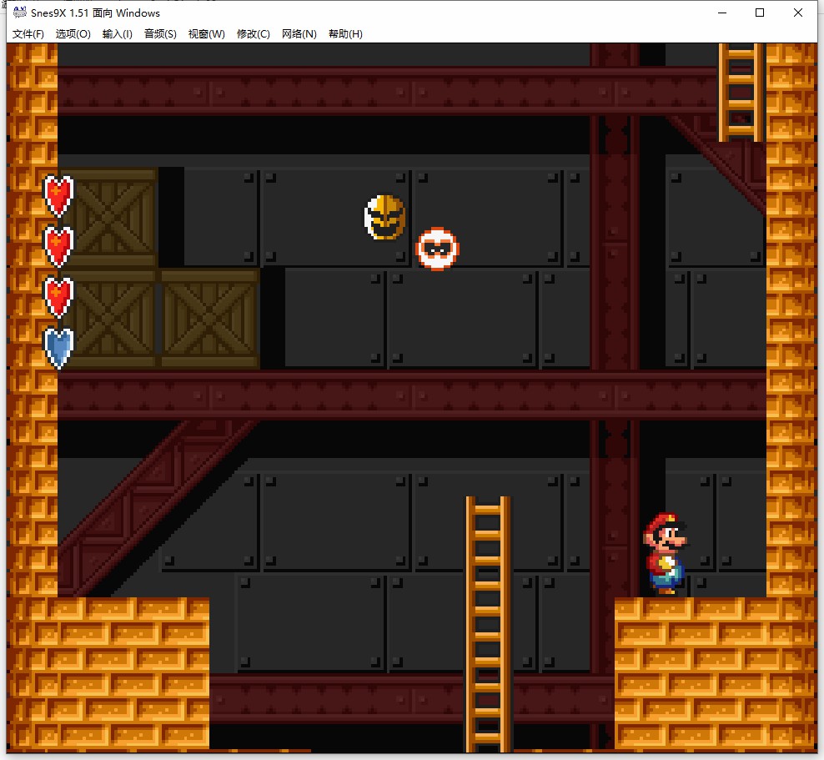The image size is (824, 760).
Task: Open the 文件(F) menu
Action: point(28,34)
